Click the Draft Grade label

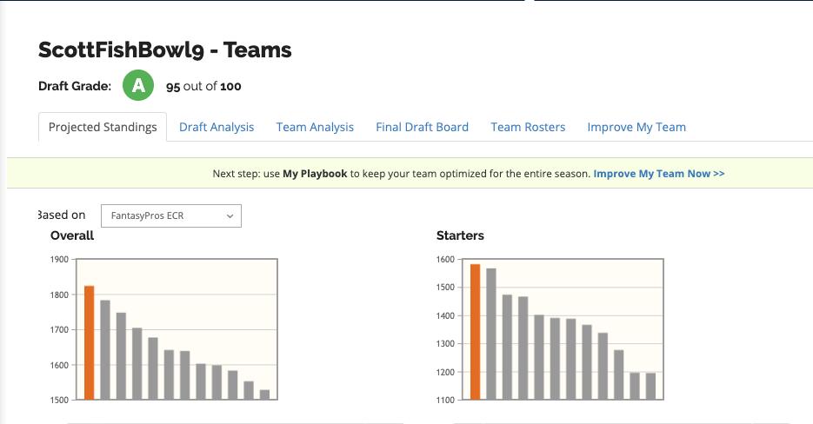pos(75,86)
